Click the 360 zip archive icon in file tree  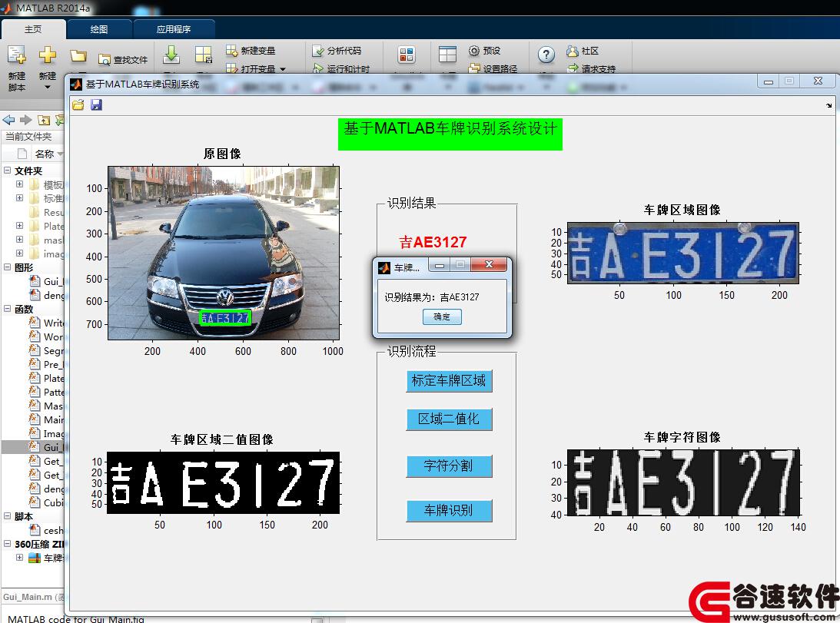coord(35,558)
